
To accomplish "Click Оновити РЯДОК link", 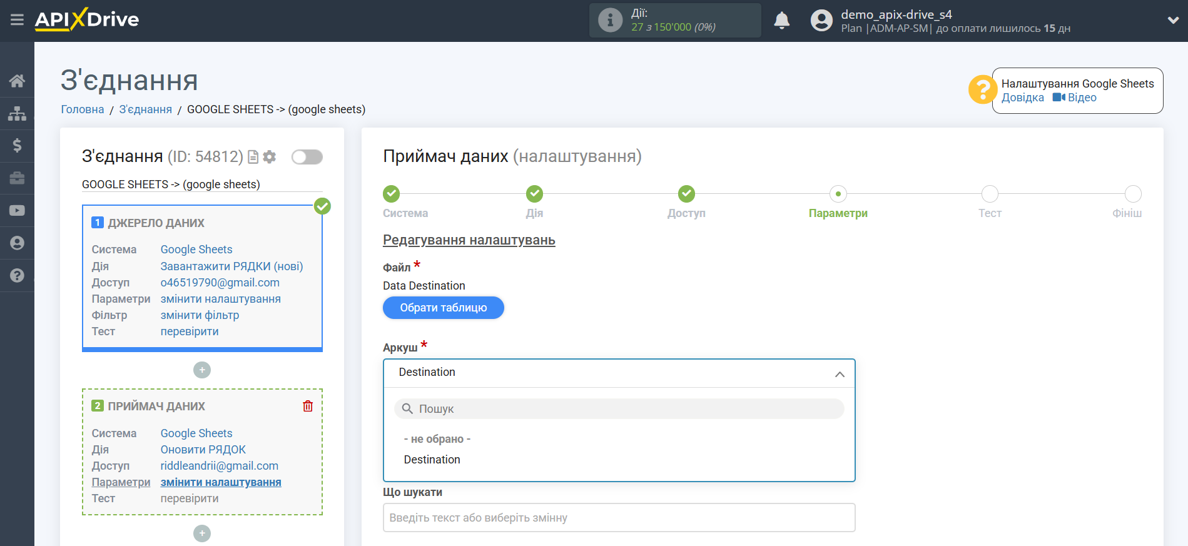I will coord(203,450).
